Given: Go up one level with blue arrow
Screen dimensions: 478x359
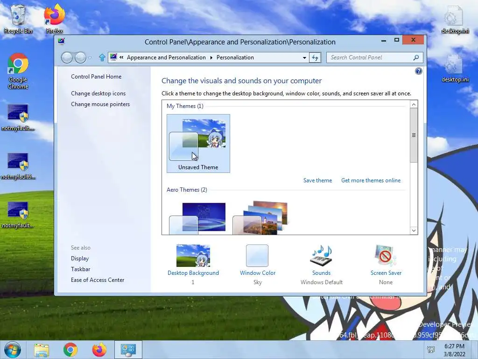Looking at the screenshot, I should [x=102, y=57].
